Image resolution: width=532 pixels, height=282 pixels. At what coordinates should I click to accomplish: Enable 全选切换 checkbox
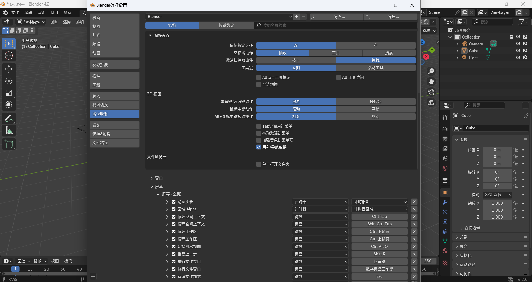pos(259,84)
